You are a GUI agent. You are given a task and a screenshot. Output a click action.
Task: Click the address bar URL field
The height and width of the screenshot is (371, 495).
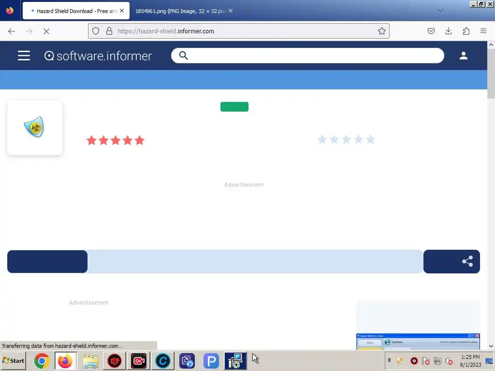pos(239,31)
